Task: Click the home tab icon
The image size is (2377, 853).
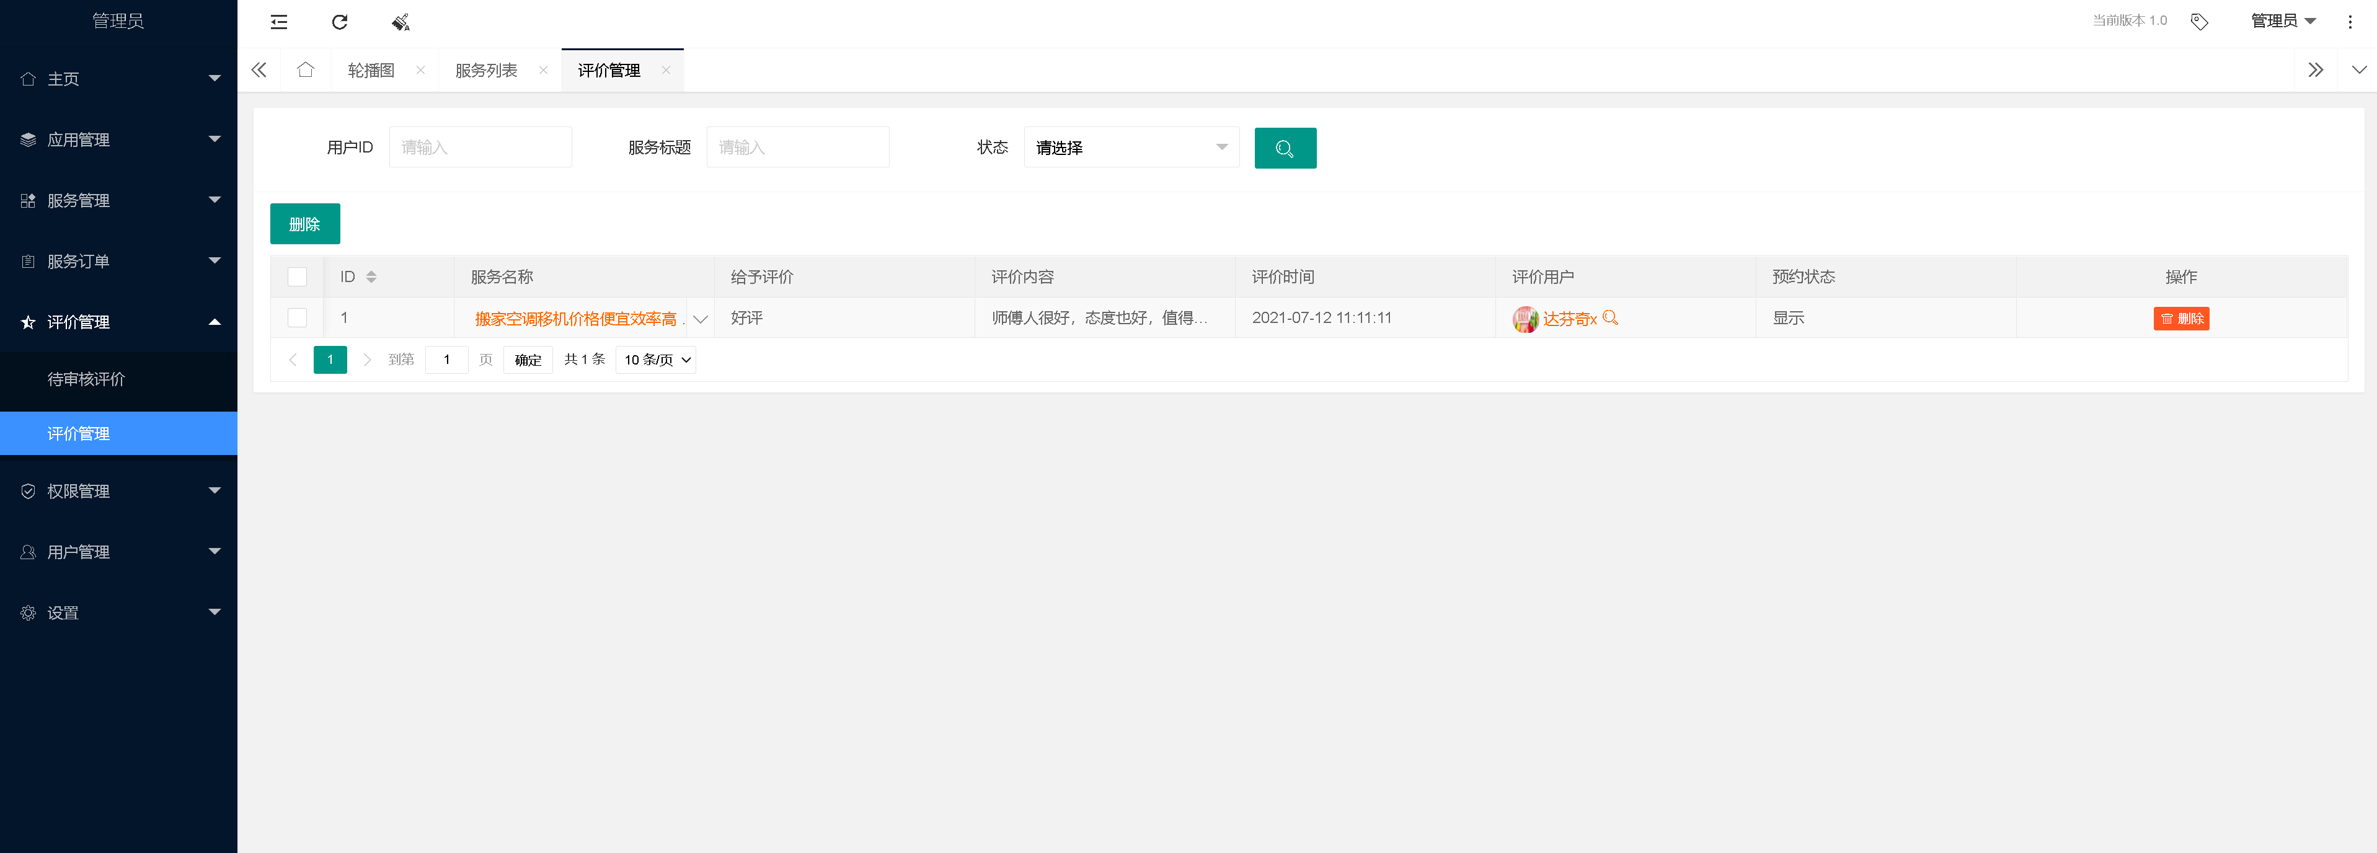Action: [x=306, y=70]
